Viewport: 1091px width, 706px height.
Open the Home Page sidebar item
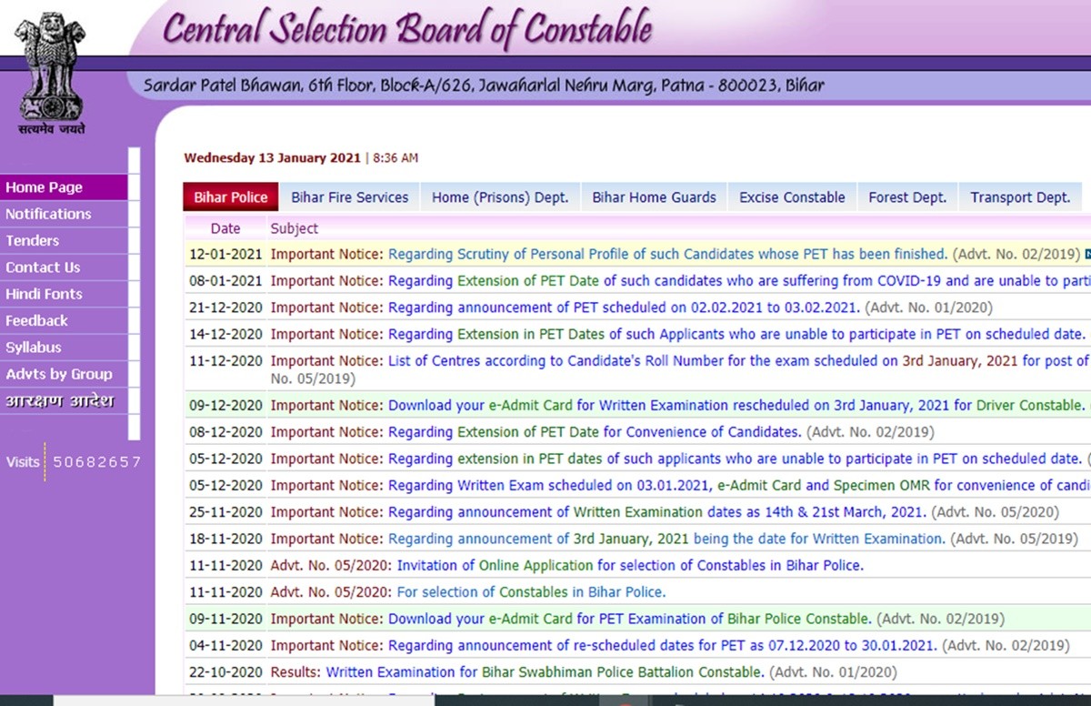(x=45, y=187)
